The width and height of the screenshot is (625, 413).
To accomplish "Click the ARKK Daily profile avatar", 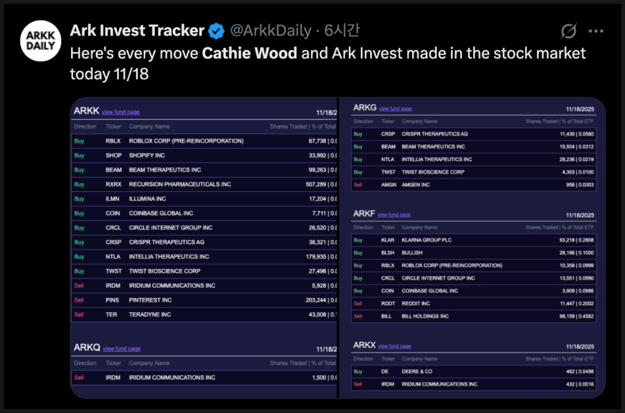I will [x=41, y=41].
